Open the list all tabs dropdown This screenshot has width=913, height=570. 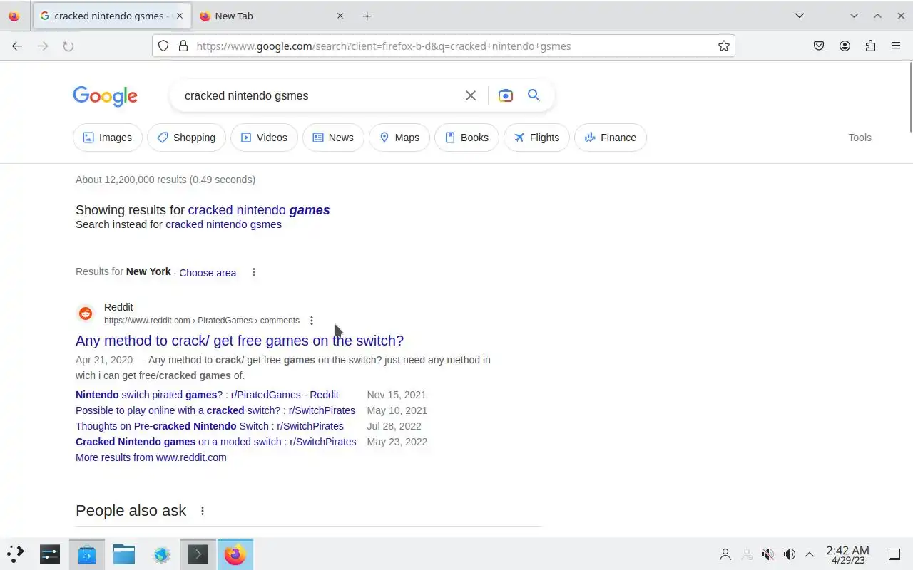pos(800,16)
